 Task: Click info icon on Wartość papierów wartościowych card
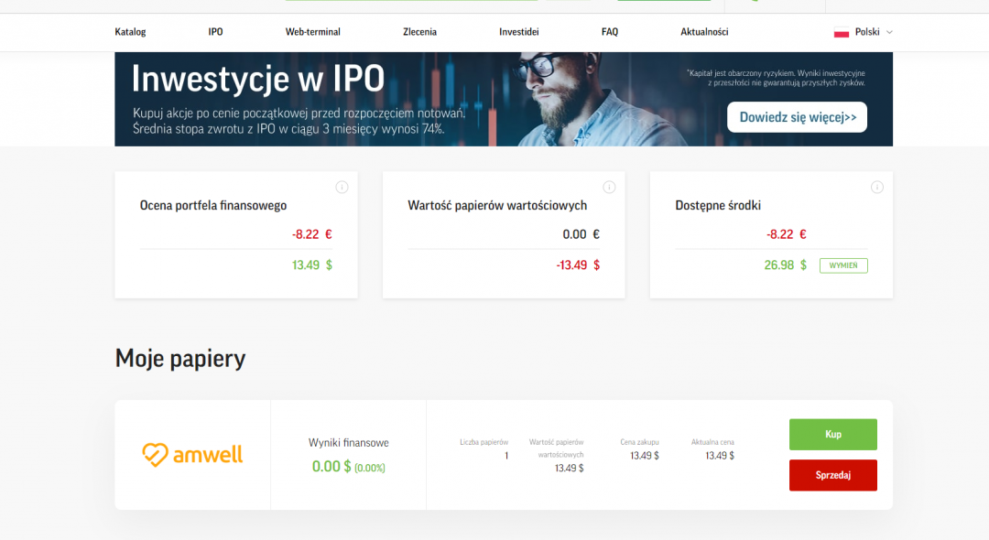pos(609,188)
